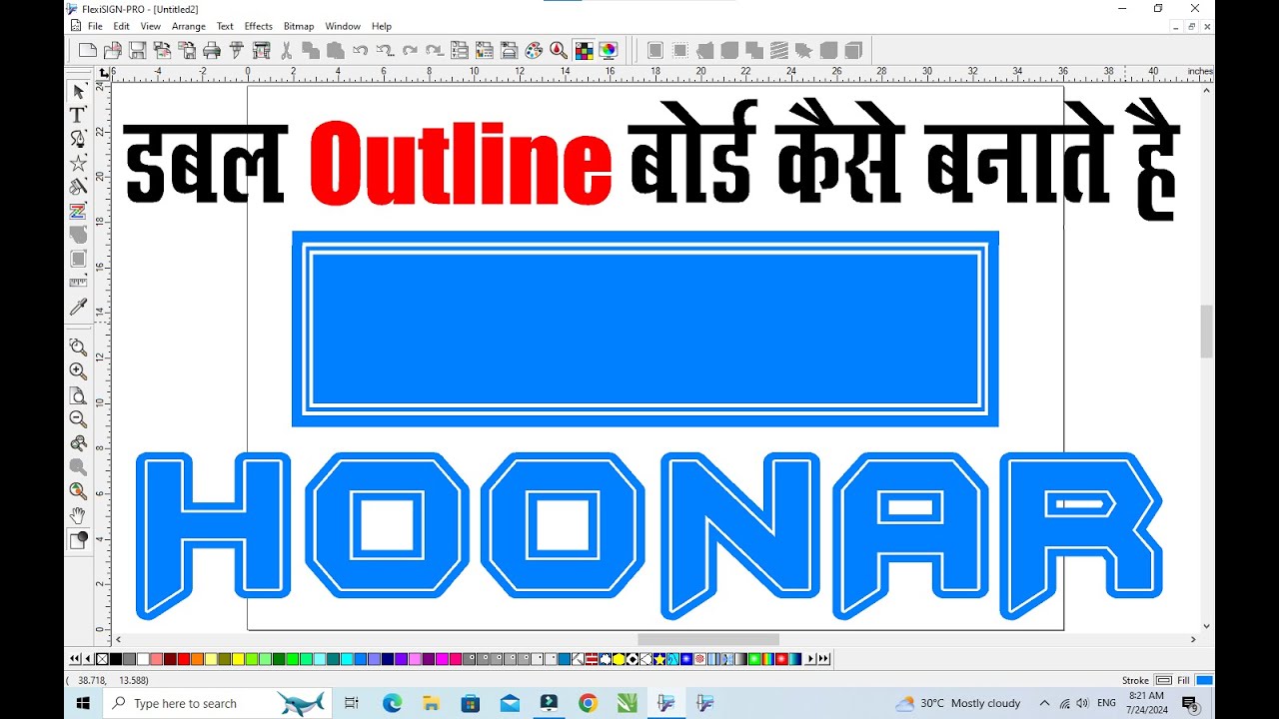Viewport: 1279px width, 719px height.
Task: Activate the Zoom Out tool
Action: (x=78, y=418)
